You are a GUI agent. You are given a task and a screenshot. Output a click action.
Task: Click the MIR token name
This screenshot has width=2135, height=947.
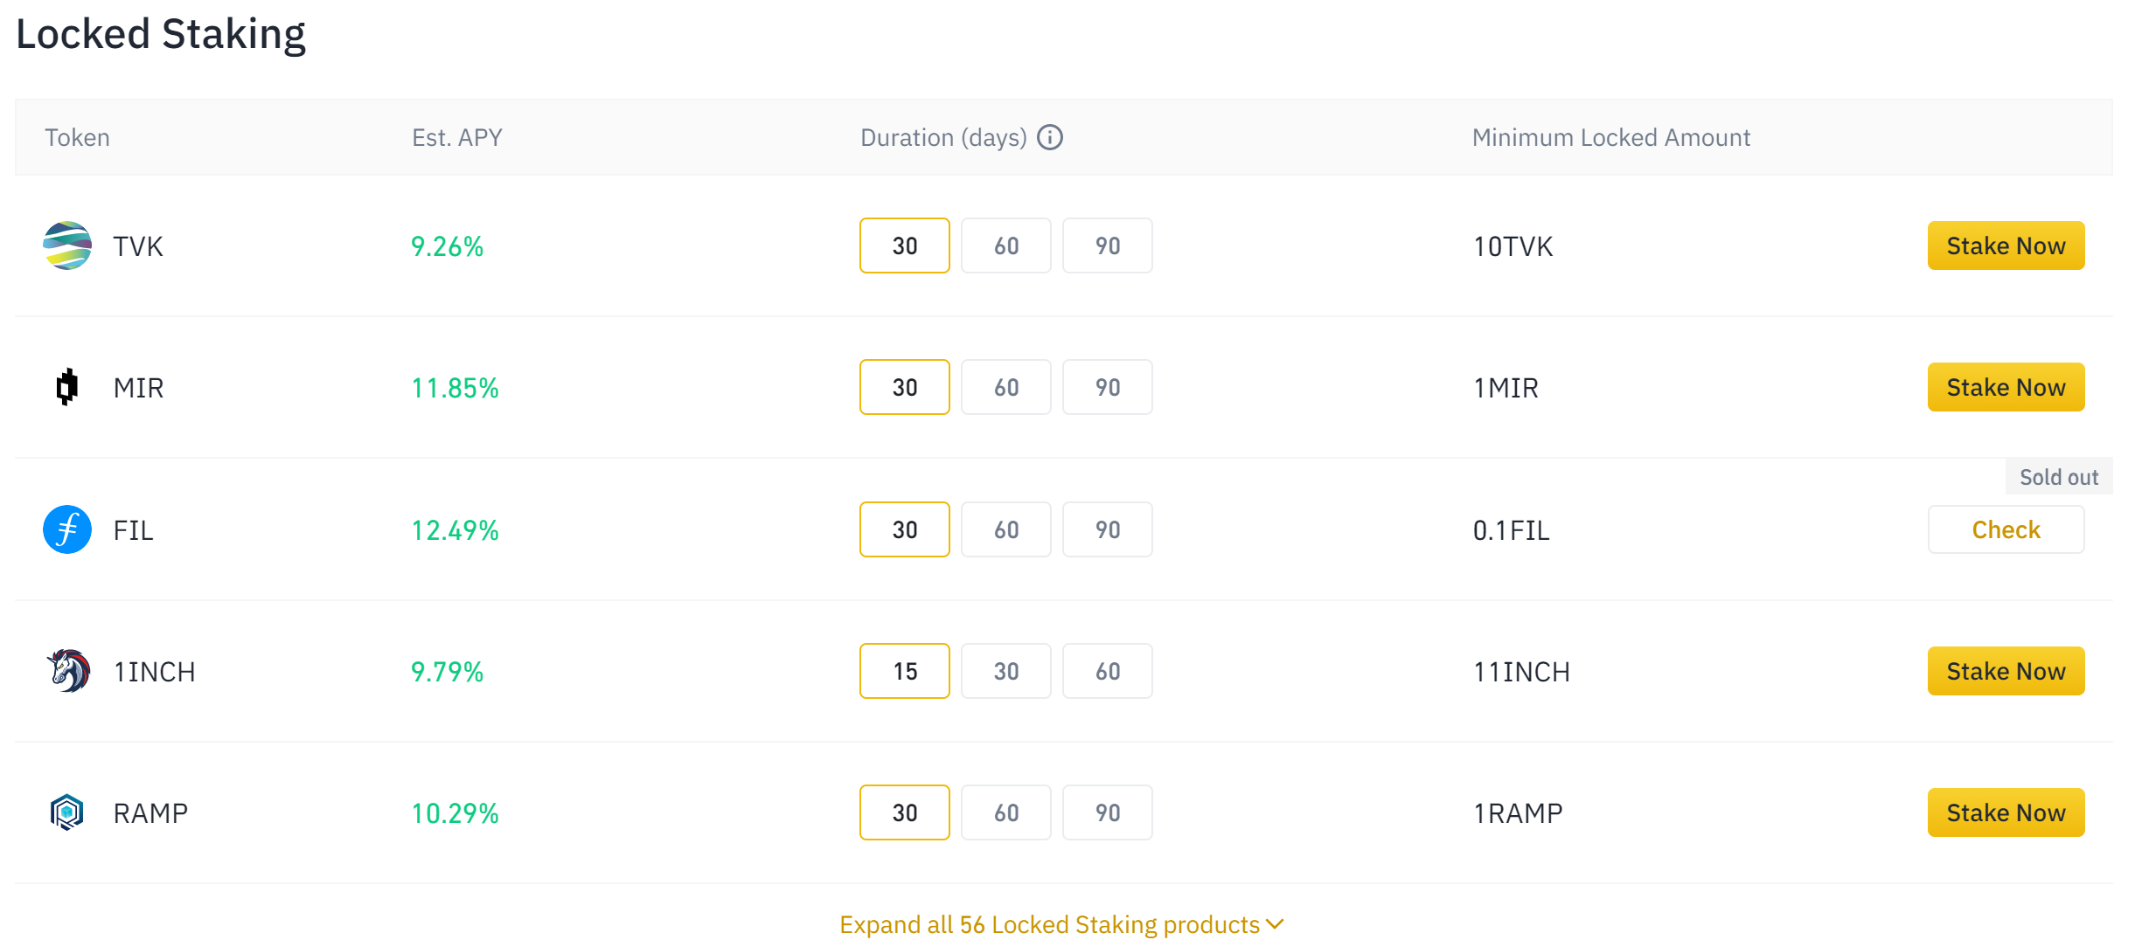pyautogui.click(x=138, y=388)
